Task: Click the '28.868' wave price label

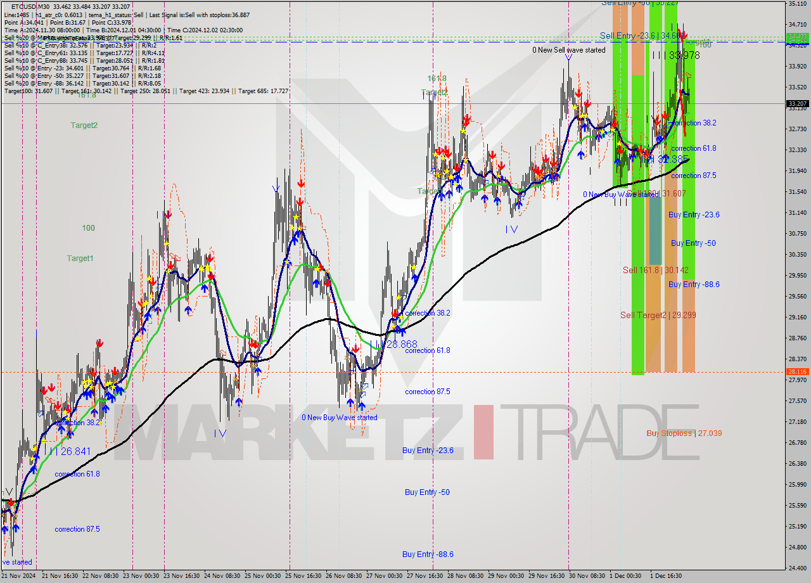Action: click(402, 343)
